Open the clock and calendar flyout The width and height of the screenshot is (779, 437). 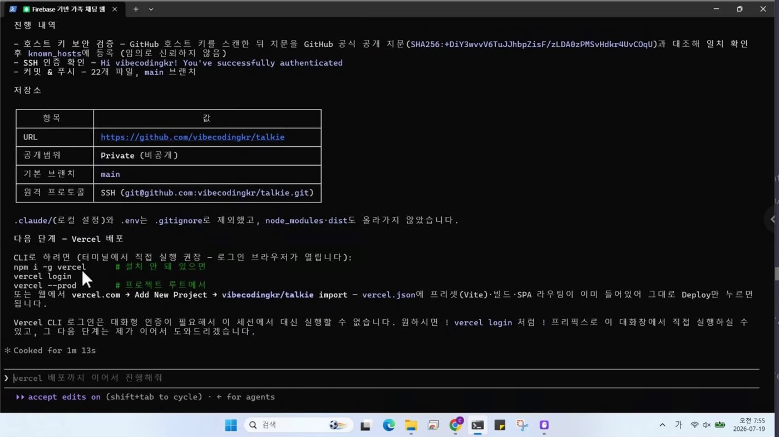point(748,425)
